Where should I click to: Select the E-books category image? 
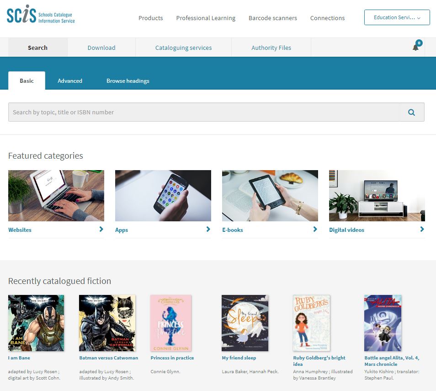pos(270,196)
